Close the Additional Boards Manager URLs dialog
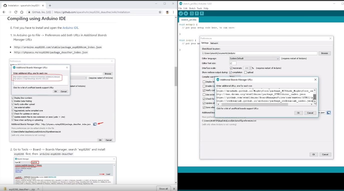The image size is (344, 191). (x=315, y=80)
